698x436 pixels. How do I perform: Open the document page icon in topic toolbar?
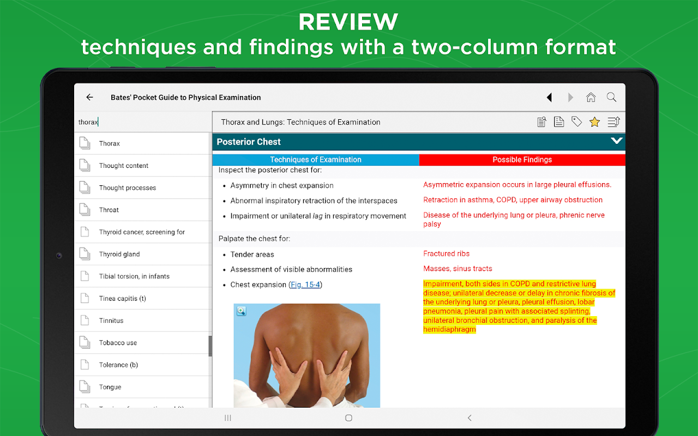(x=559, y=122)
